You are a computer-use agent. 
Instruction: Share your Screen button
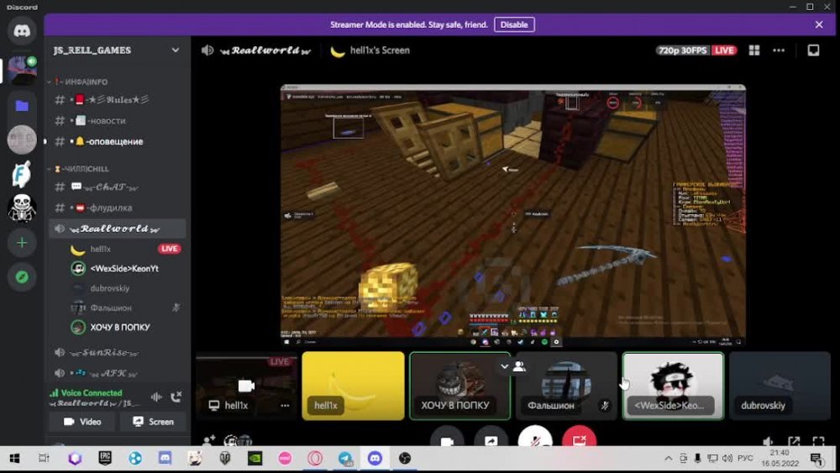(x=153, y=422)
